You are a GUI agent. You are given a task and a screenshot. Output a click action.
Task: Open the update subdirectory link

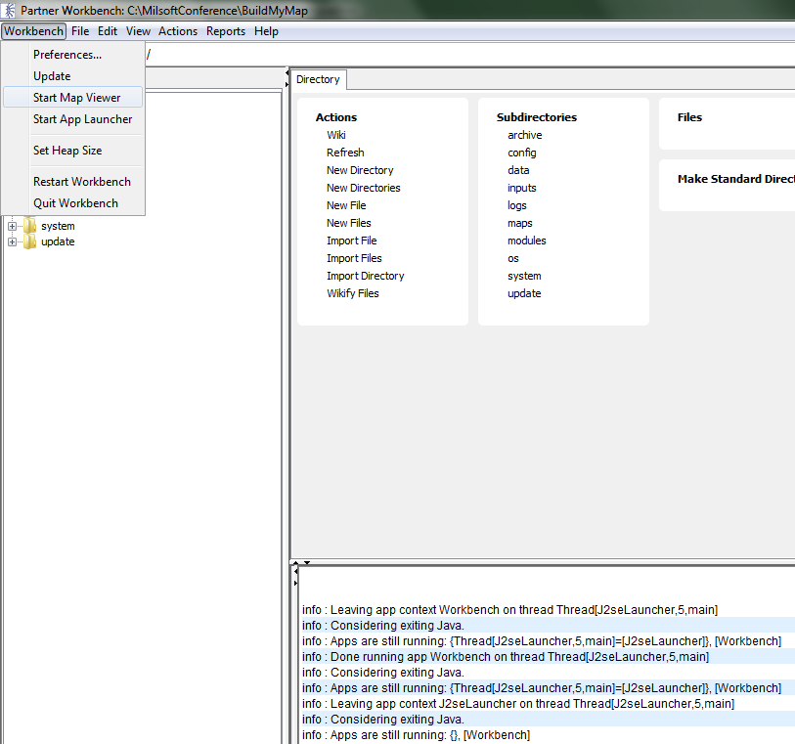524,293
